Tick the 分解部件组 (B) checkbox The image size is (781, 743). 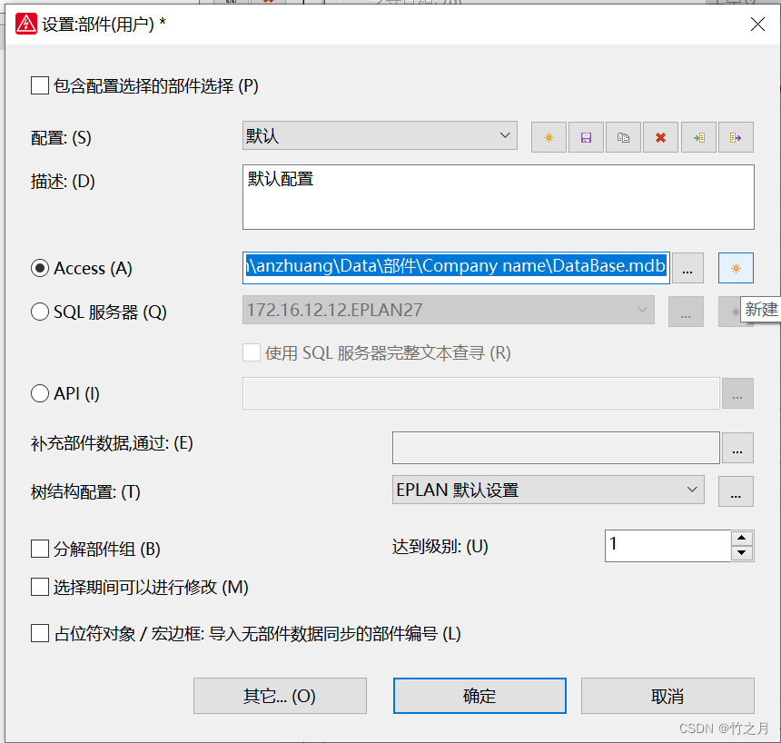[x=40, y=550]
